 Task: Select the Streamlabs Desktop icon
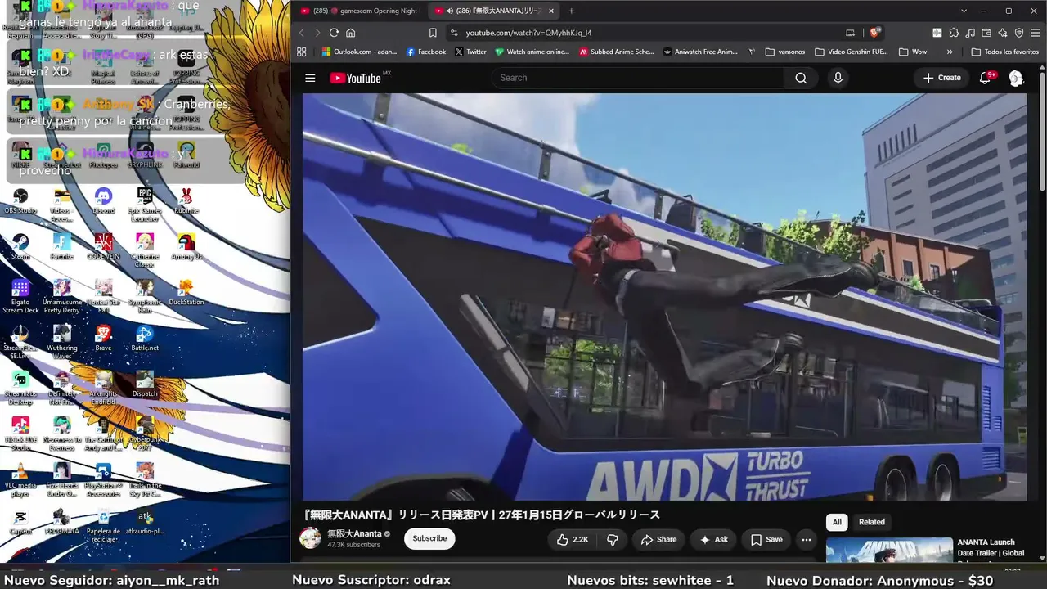click(x=20, y=389)
